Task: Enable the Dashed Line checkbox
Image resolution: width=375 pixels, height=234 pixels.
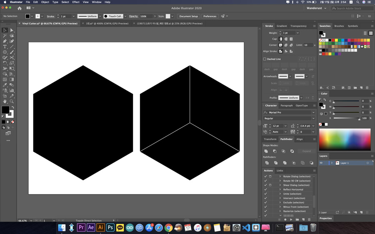Action: tap(265, 59)
